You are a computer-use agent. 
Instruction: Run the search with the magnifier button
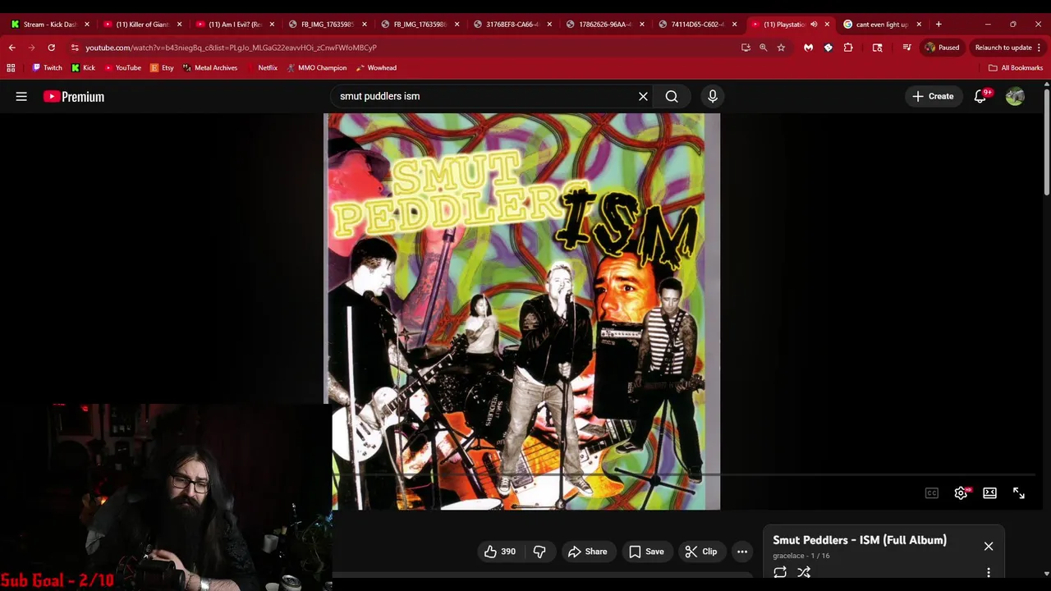pyautogui.click(x=672, y=96)
